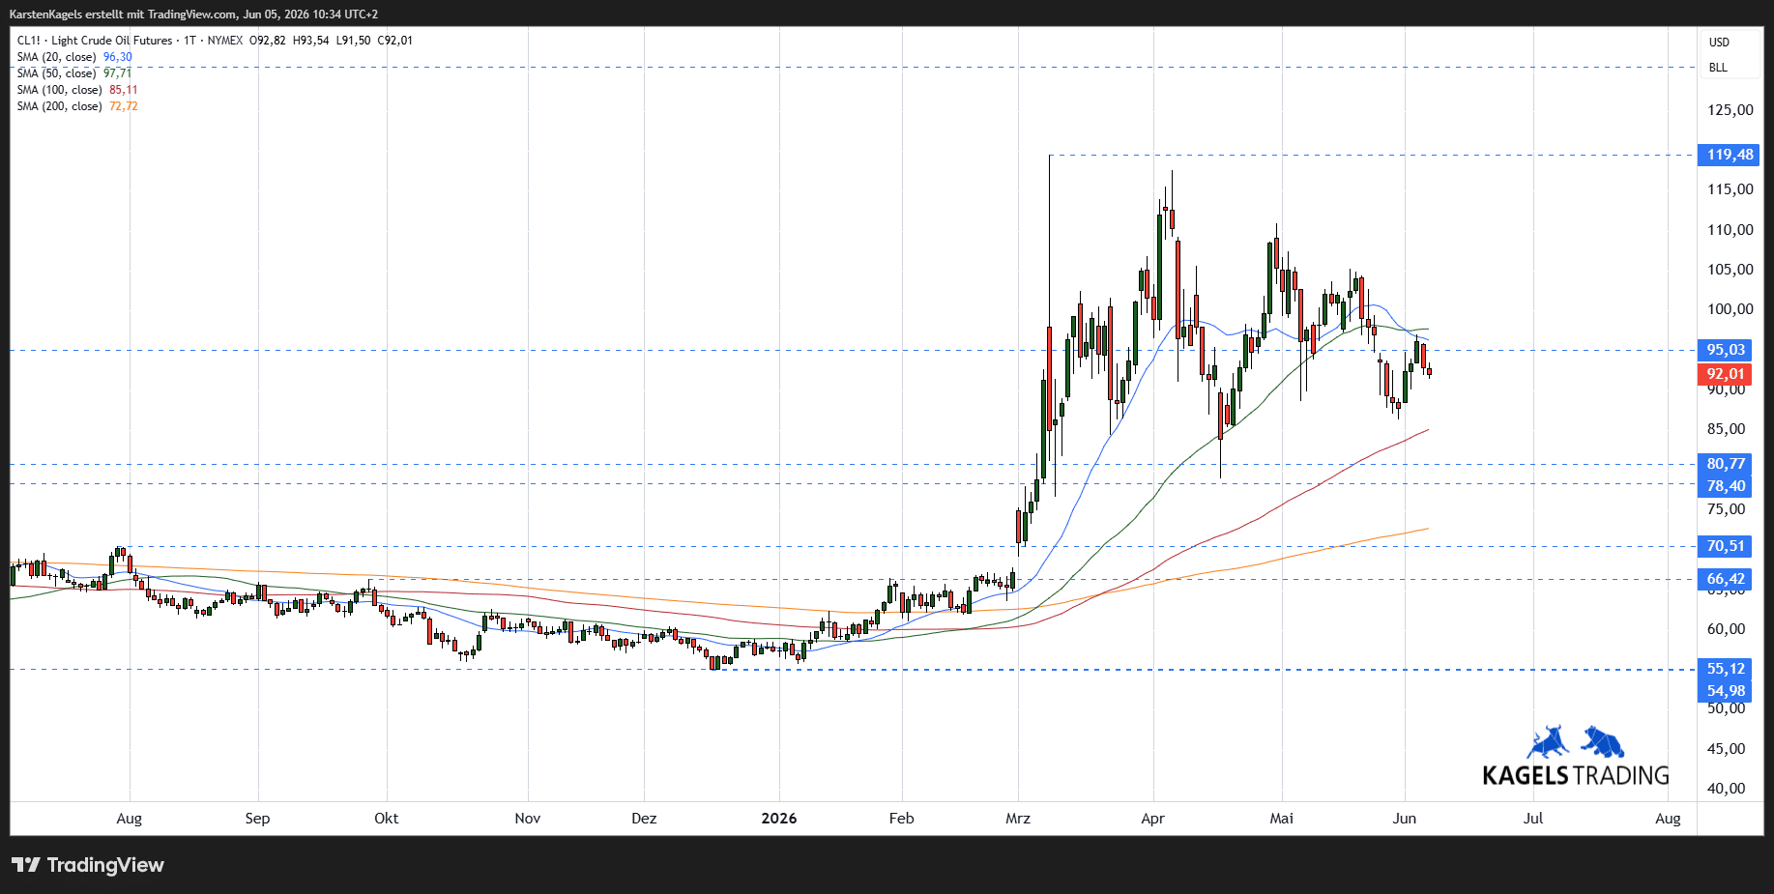Click the blue bear icon in Kagels logo
The width and height of the screenshot is (1774, 894).
(x=1603, y=741)
